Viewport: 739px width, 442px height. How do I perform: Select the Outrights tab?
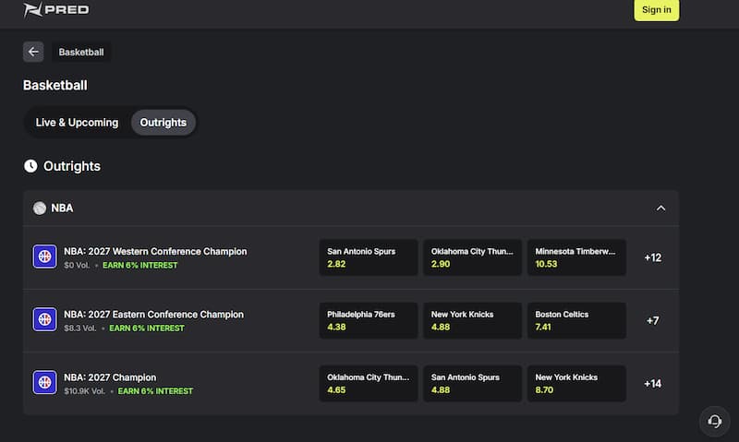pyautogui.click(x=164, y=123)
